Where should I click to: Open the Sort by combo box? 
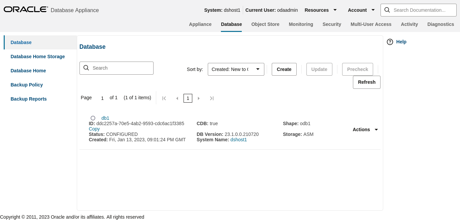tap(236, 69)
